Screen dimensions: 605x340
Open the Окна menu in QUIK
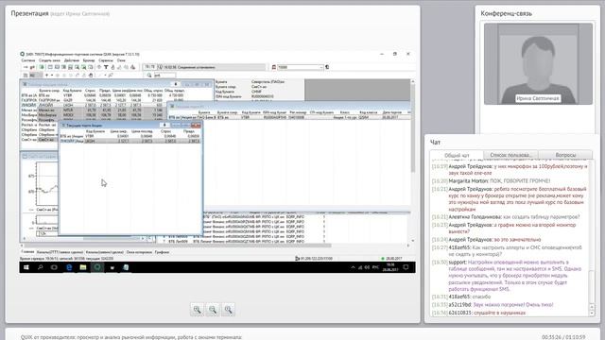pos(121,60)
